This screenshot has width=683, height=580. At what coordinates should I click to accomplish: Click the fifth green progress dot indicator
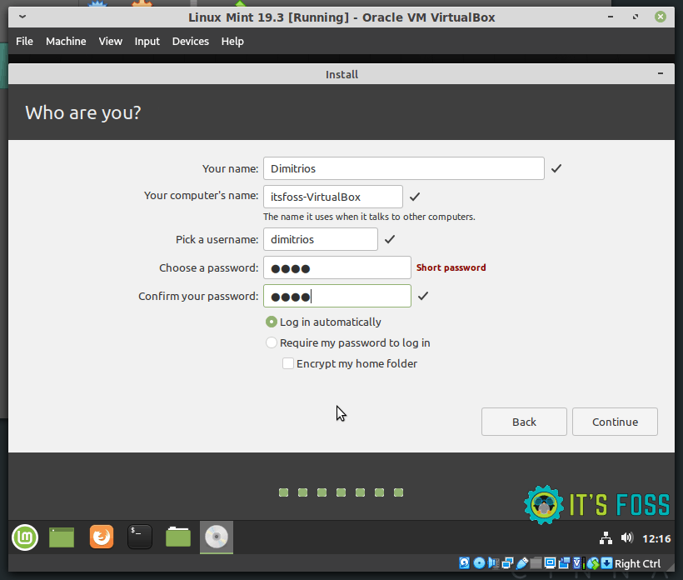[x=360, y=492]
